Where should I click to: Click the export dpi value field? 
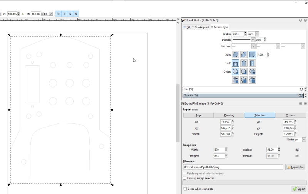point(272,150)
